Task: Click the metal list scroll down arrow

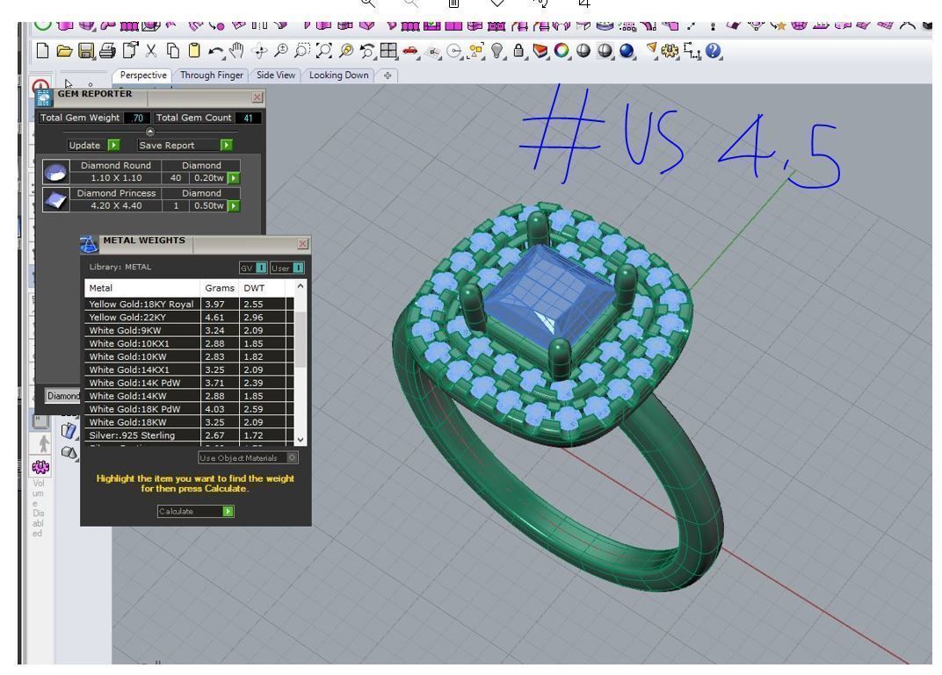Action: [301, 439]
